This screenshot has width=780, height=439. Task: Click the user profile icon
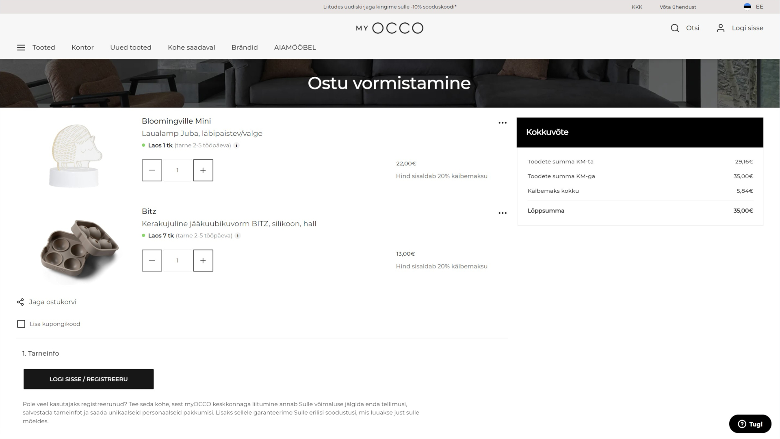point(721,28)
